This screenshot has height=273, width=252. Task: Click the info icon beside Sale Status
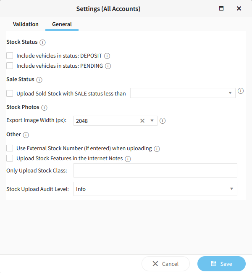pos(39,80)
